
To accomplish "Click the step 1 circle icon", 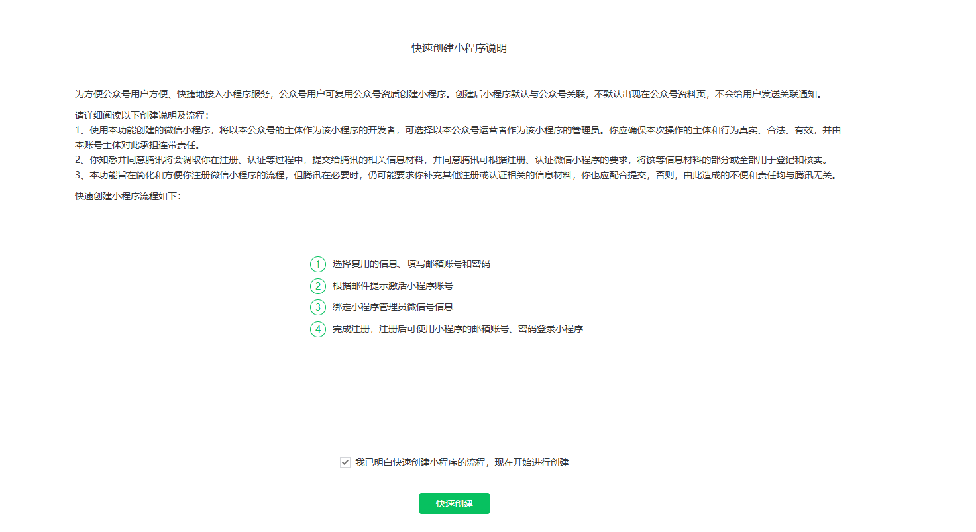I will point(318,264).
